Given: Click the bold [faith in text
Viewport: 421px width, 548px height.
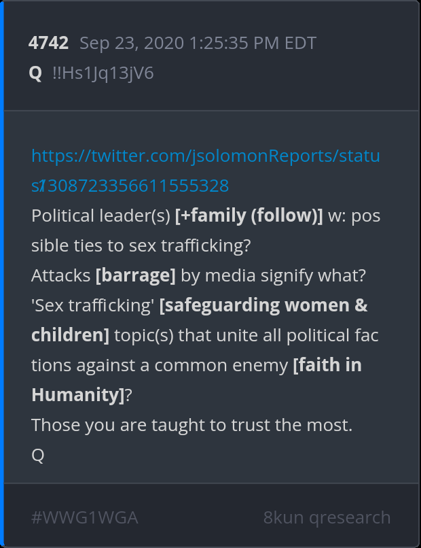Looking at the screenshot, I should click(x=327, y=365).
